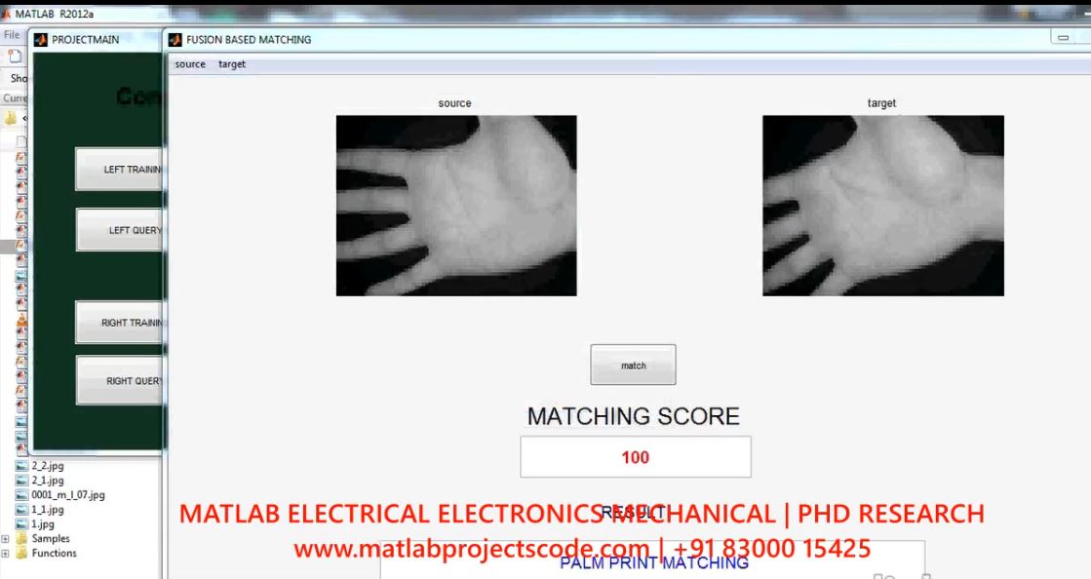
Task: Click the target palm image
Action: click(882, 206)
